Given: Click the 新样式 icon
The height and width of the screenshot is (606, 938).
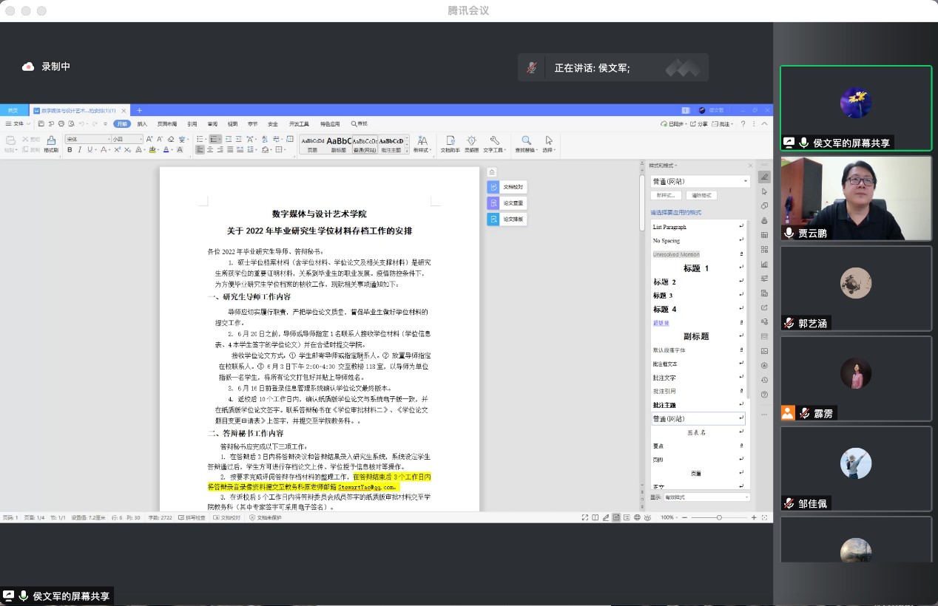Looking at the screenshot, I should pyautogui.click(x=422, y=143).
